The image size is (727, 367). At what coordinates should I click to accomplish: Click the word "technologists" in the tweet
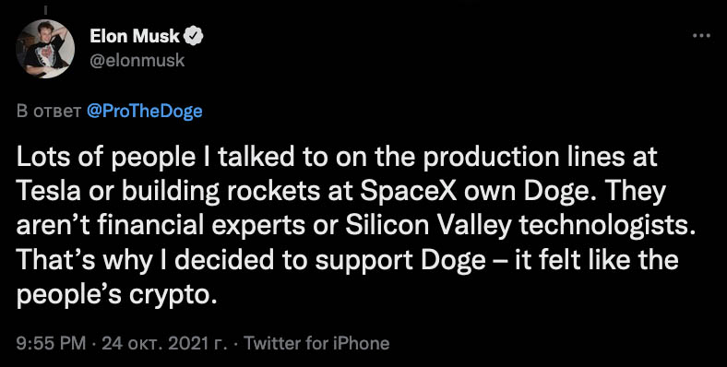click(x=607, y=227)
